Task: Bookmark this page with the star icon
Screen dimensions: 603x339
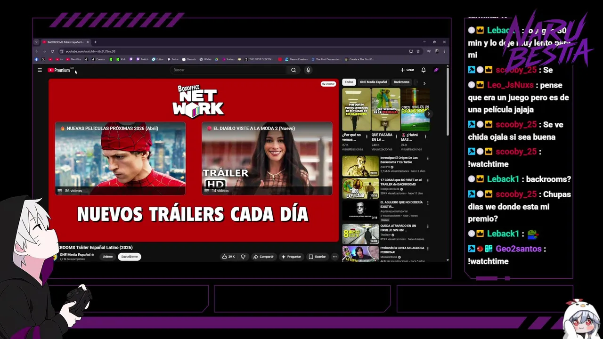Action: pos(418,51)
